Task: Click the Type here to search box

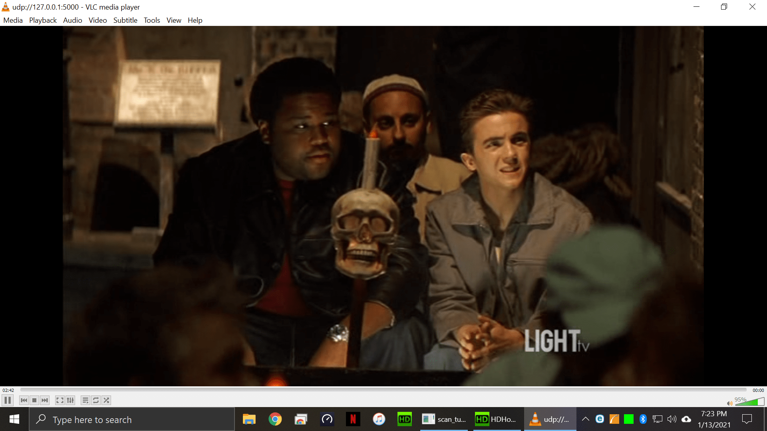Action: coord(132,419)
